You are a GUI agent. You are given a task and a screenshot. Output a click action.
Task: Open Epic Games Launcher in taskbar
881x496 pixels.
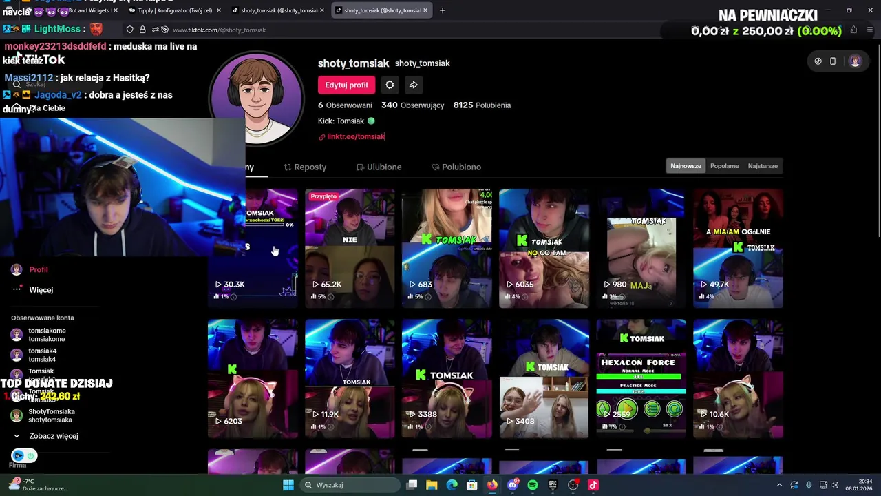[553, 485]
